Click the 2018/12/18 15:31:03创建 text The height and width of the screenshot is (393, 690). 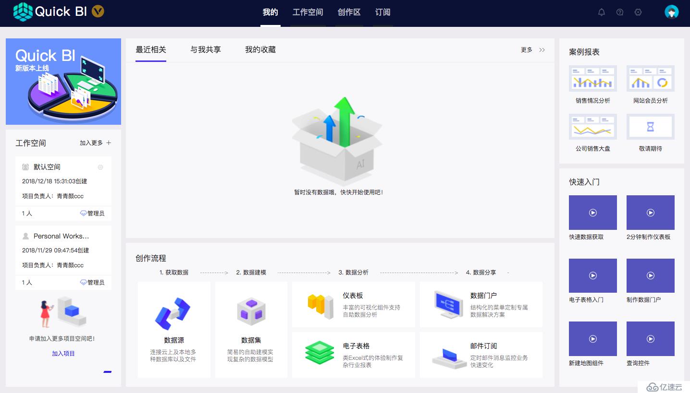tap(55, 181)
